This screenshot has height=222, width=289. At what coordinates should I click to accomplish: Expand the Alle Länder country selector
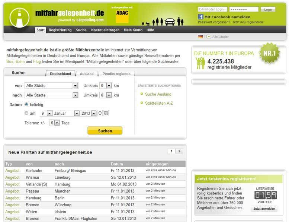[x=209, y=37]
